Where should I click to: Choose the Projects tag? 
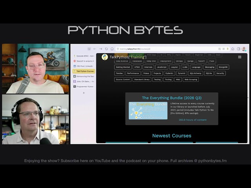157,73
